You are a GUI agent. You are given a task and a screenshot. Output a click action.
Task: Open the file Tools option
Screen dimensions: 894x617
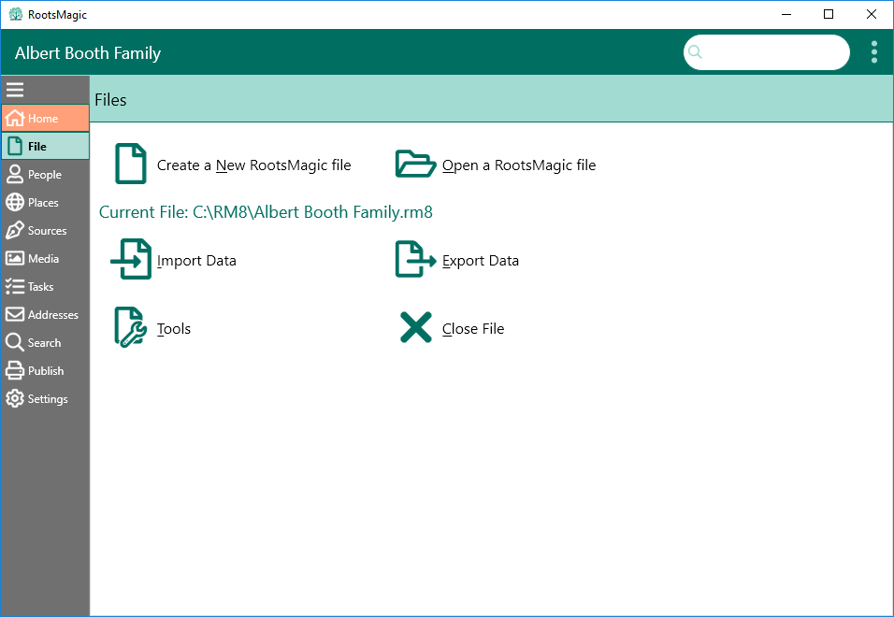152,328
